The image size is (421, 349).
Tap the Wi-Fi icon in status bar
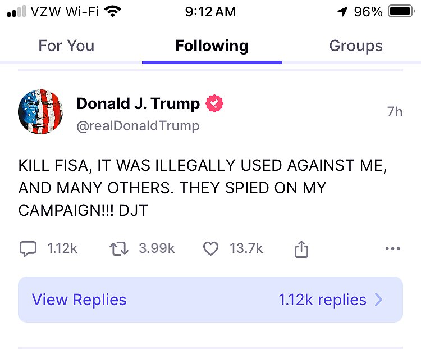tap(112, 12)
